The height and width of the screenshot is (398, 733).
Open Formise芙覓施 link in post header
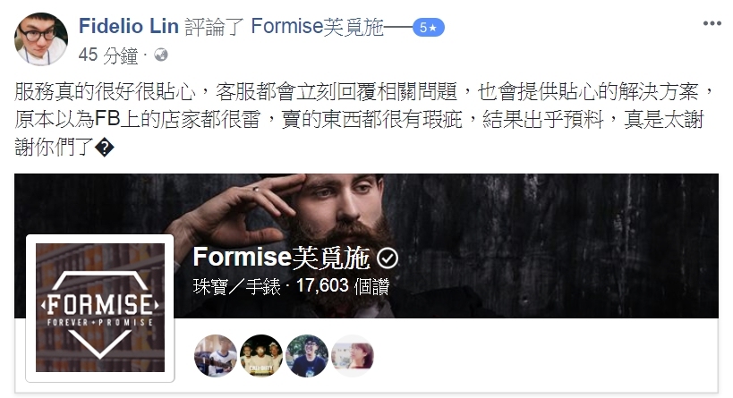(317, 26)
